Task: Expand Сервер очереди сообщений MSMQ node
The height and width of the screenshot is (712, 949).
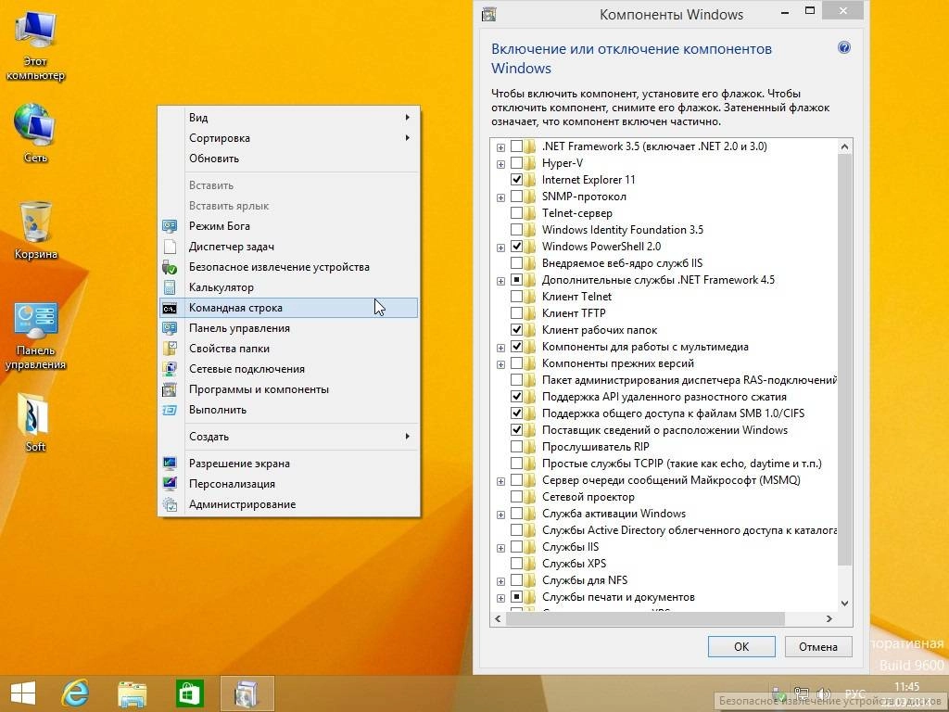Action: pos(500,482)
